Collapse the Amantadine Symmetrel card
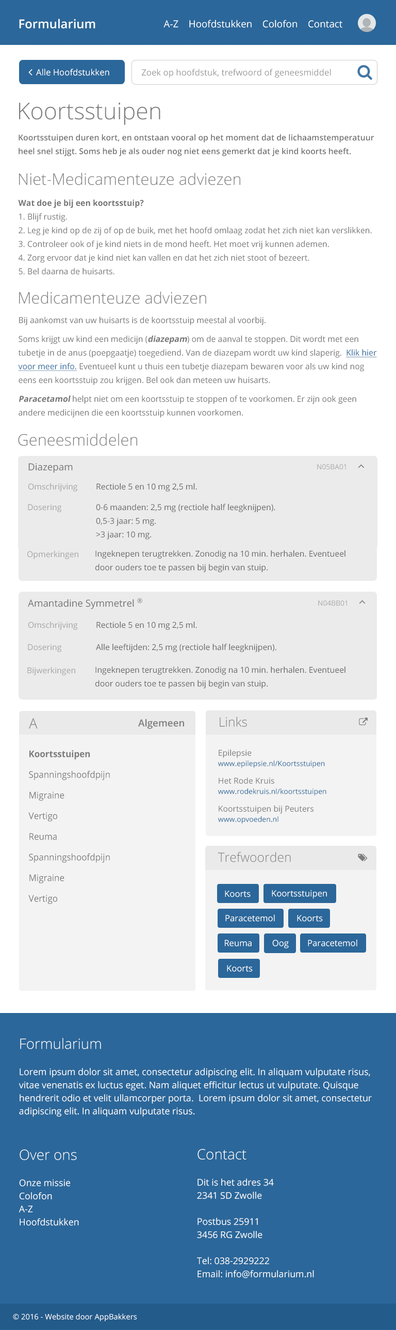The image size is (396, 1330). (x=362, y=603)
